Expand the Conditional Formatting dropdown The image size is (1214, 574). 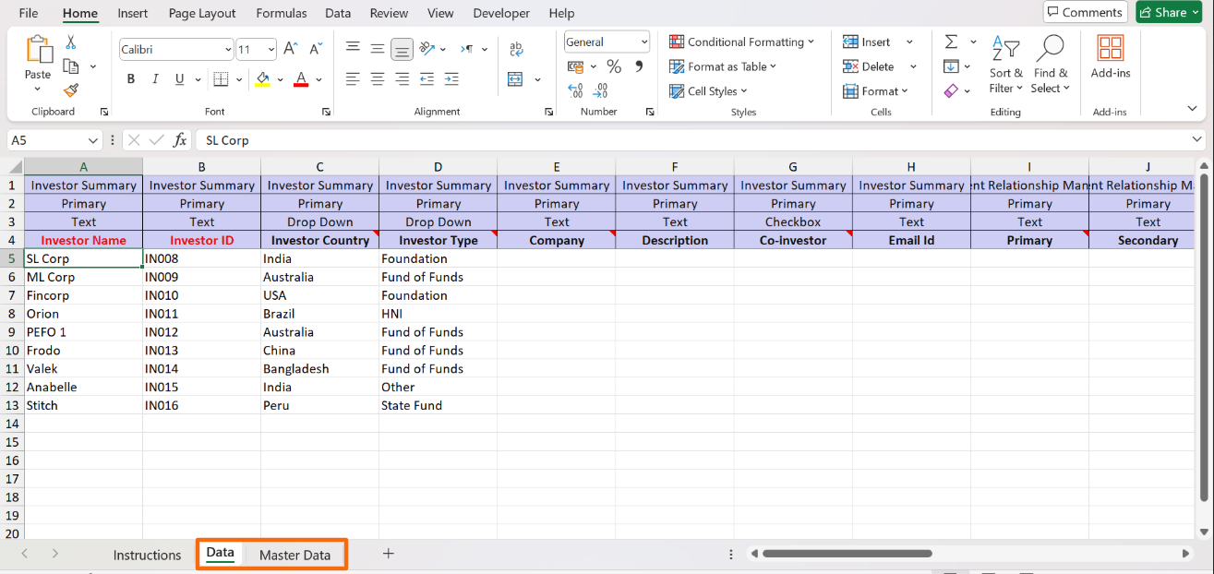coord(742,42)
